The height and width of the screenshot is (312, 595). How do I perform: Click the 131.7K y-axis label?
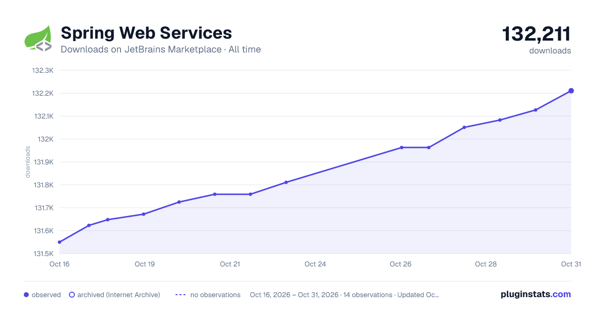pos(43,208)
